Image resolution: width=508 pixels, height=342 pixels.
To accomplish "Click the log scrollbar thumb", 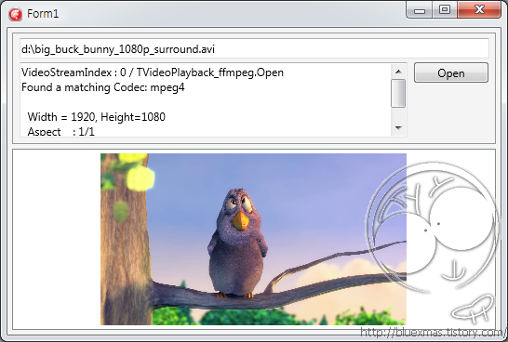I will coord(398,93).
